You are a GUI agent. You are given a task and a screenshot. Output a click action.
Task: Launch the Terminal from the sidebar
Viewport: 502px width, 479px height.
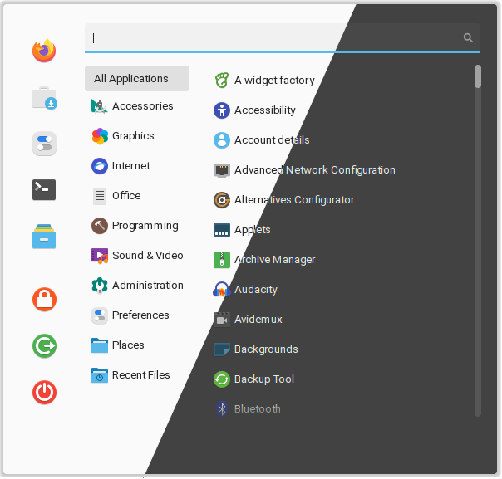tap(44, 189)
